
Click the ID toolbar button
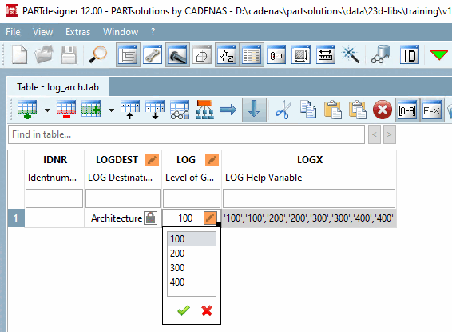tap(410, 54)
